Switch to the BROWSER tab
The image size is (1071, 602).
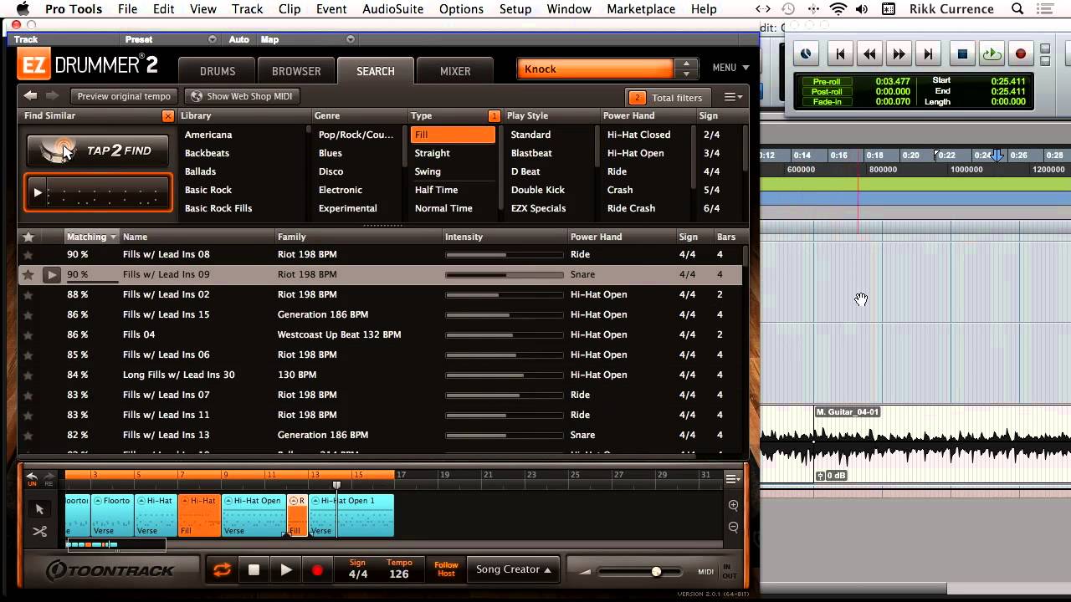click(296, 71)
